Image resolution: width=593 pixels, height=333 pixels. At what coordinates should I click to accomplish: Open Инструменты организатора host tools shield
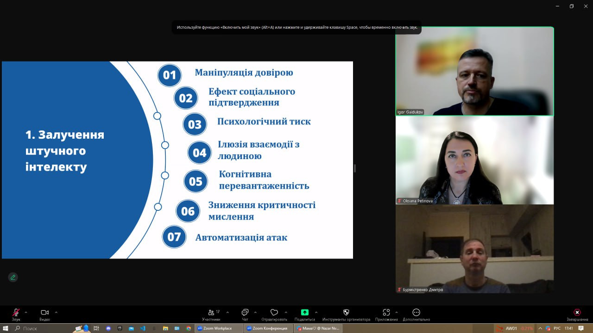click(x=346, y=314)
